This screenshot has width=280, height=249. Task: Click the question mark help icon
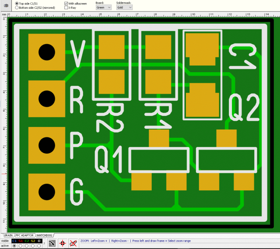[x=44, y=243]
